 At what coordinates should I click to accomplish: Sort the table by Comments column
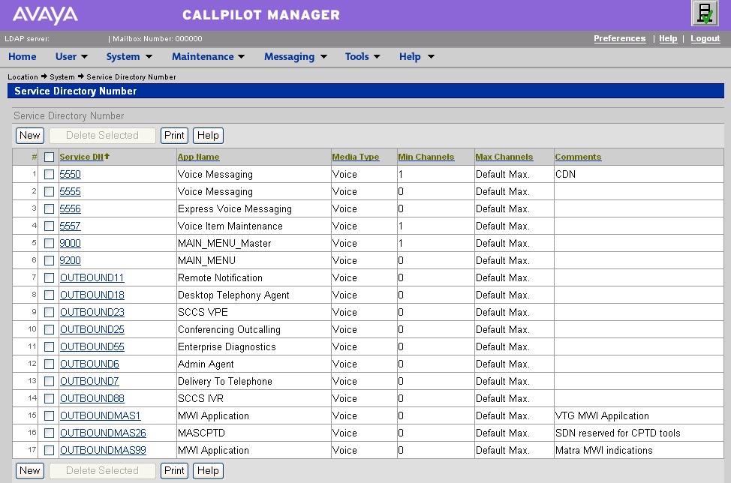578,157
